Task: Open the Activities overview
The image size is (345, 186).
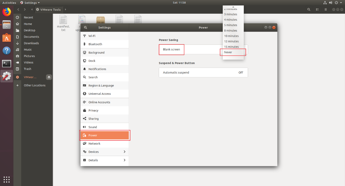Action: pyautogui.click(x=9, y=3)
